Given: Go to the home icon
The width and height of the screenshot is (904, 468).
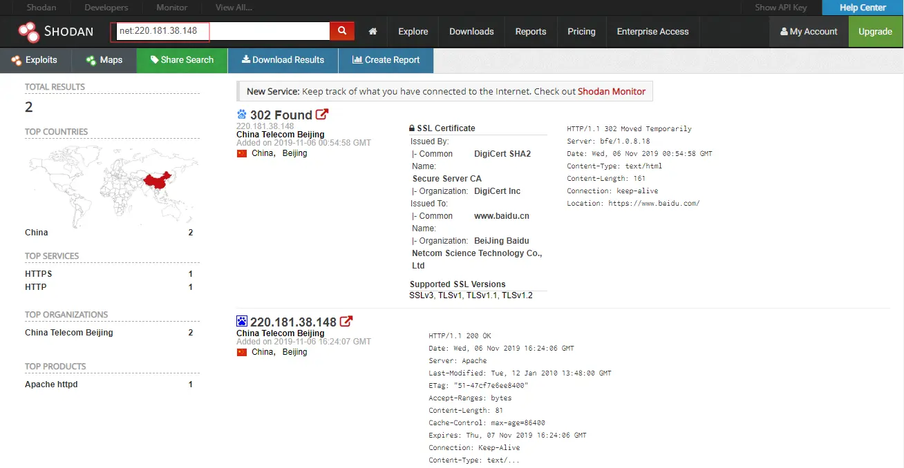Looking at the screenshot, I should tap(373, 32).
